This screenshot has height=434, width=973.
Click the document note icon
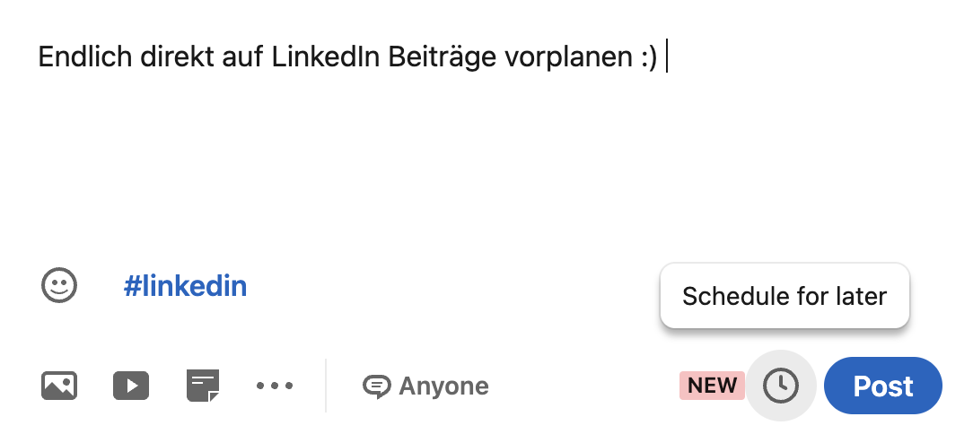(203, 386)
